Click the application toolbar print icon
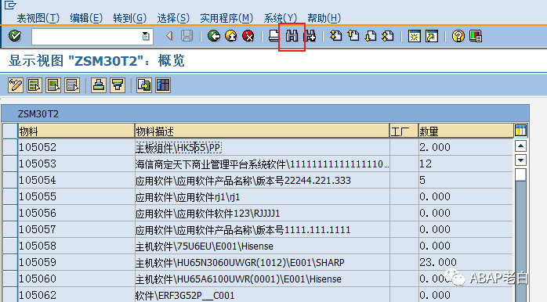The width and height of the screenshot is (547, 302). (99, 85)
